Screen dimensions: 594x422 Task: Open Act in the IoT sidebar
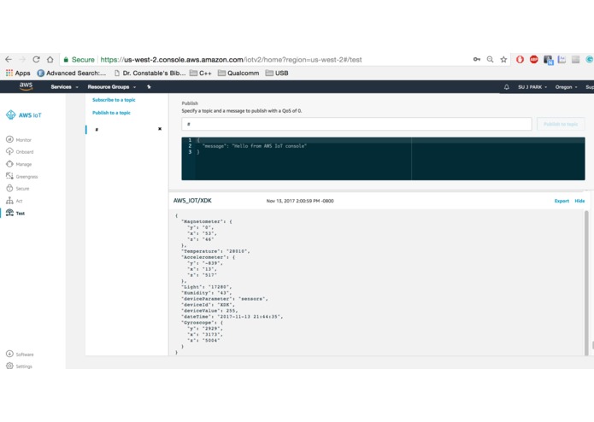[x=14, y=201]
